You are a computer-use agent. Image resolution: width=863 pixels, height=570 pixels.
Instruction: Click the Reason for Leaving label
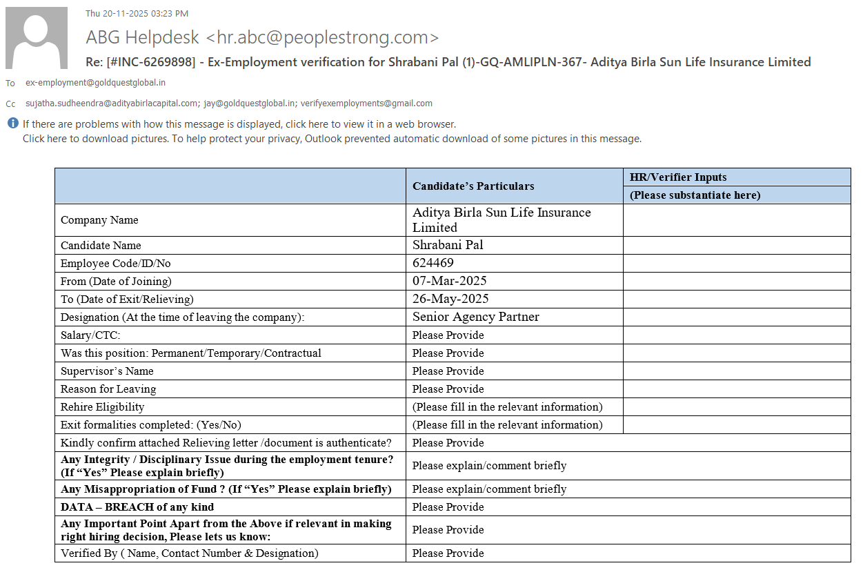click(x=108, y=389)
